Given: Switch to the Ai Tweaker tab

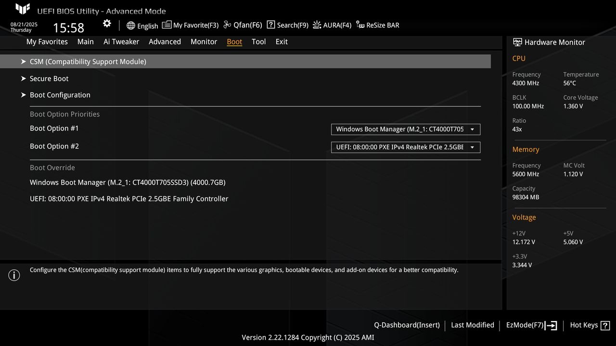Looking at the screenshot, I should tap(121, 42).
